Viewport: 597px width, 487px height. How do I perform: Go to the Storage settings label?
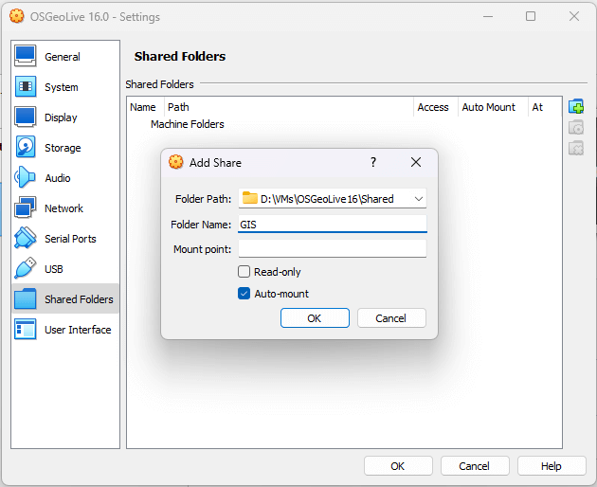[63, 148]
